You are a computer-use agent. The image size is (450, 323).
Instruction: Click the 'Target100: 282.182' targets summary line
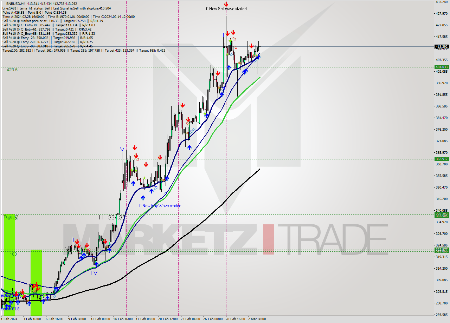coord(84,50)
